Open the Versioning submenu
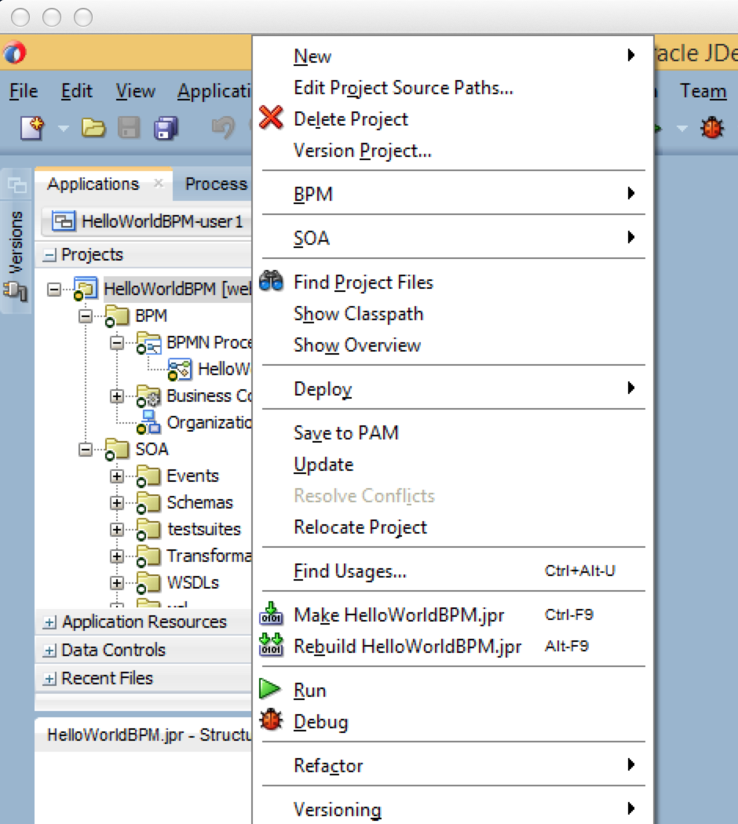Screen dimensions: 738x824 click(x=454, y=809)
